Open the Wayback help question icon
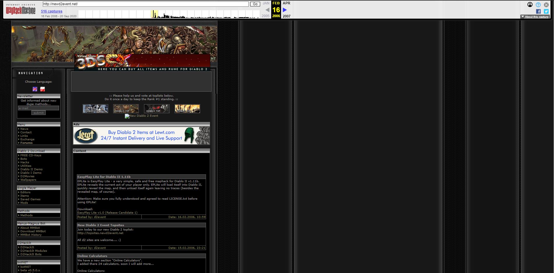The image size is (554, 273). (x=538, y=5)
